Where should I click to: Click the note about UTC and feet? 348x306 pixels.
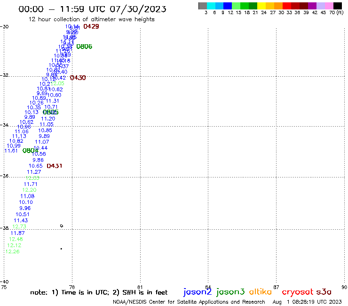point(99,292)
